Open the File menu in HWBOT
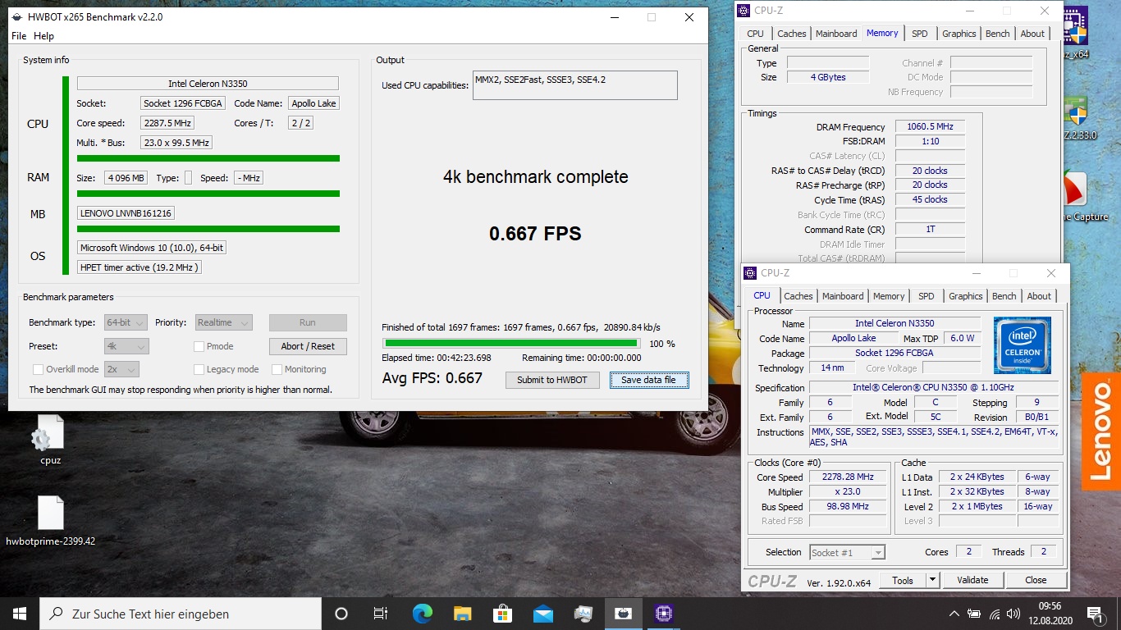The image size is (1121, 630). point(18,36)
